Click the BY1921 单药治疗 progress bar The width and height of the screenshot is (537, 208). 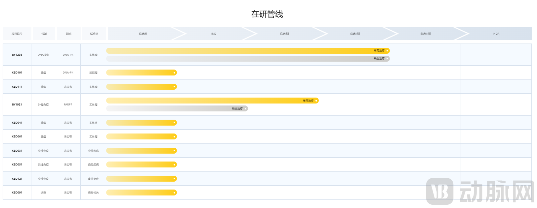pyautogui.click(x=212, y=101)
